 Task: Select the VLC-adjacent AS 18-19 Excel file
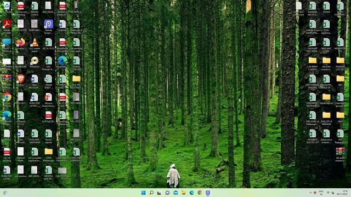pyautogui.click(x=48, y=43)
